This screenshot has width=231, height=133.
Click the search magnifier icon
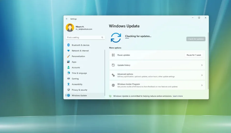(102, 37)
